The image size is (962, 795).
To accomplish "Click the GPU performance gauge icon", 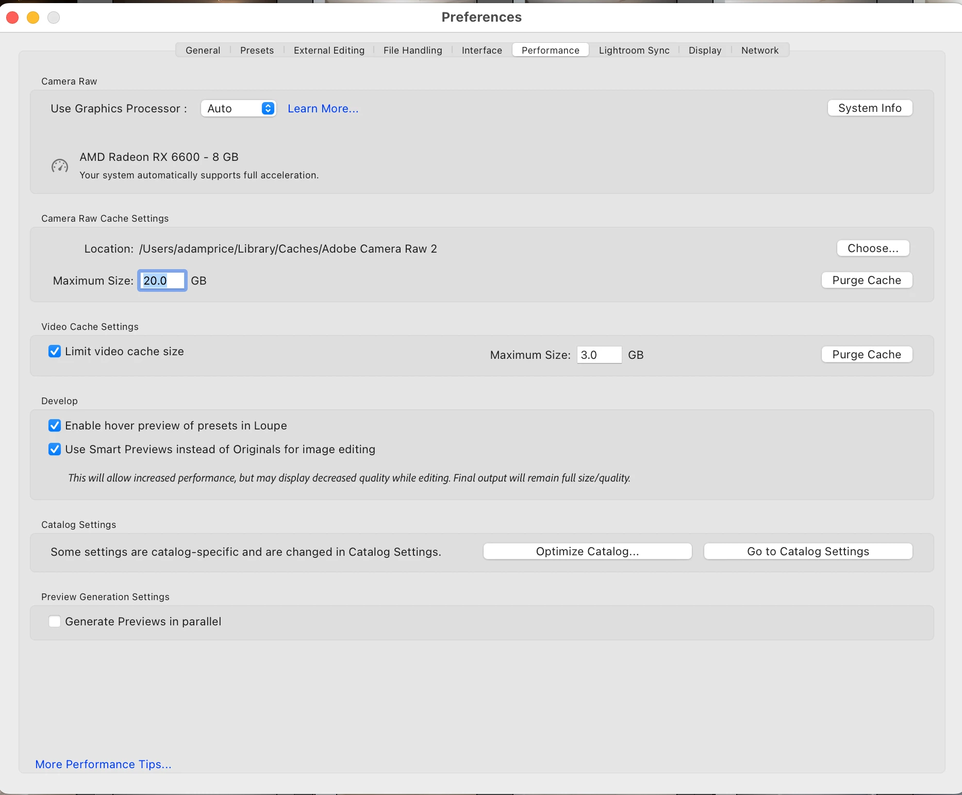I will [x=60, y=165].
